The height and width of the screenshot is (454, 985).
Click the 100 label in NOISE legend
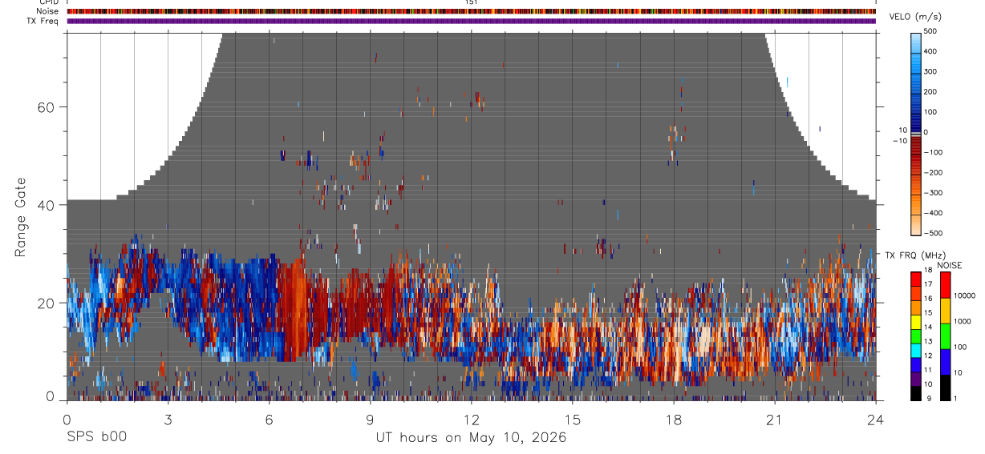pyautogui.click(x=960, y=347)
